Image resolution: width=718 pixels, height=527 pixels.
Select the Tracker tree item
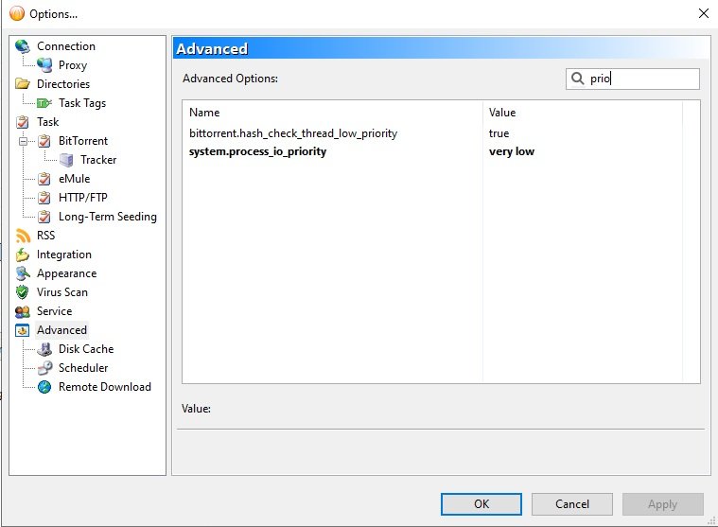coord(98,160)
